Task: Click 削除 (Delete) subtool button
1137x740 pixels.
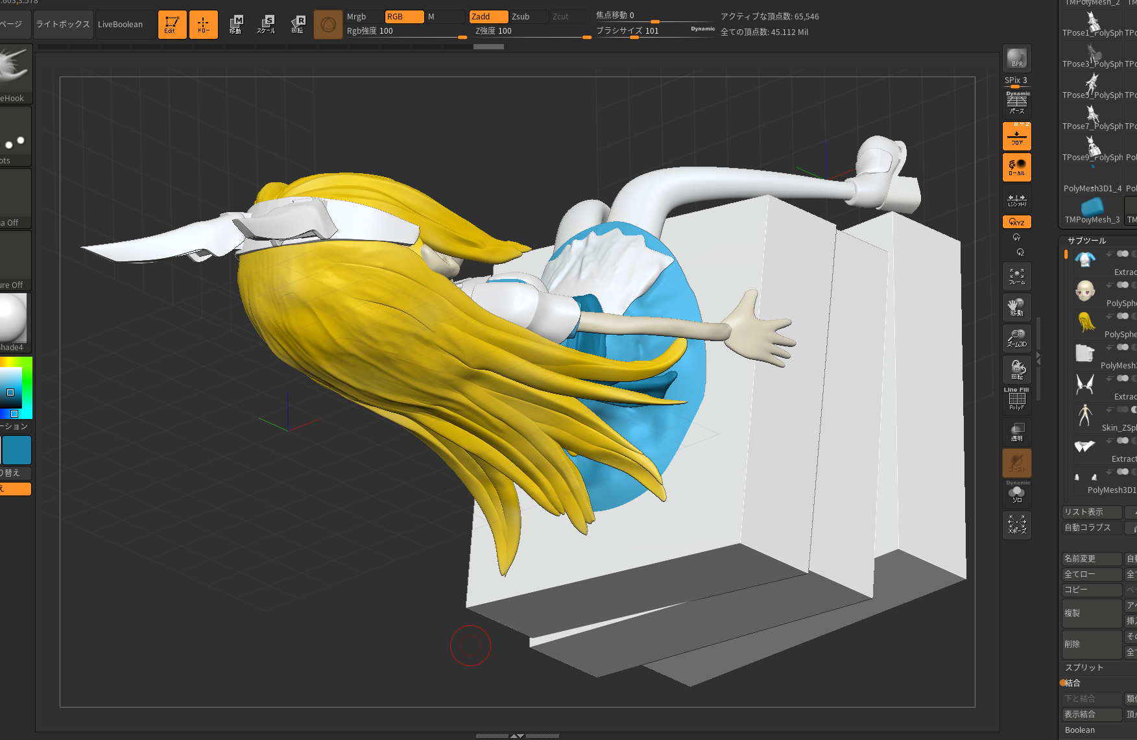Action: (x=1092, y=645)
